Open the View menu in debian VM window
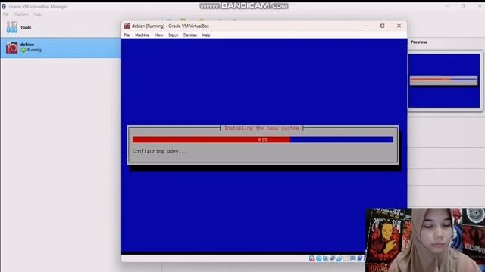 pos(158,36)
